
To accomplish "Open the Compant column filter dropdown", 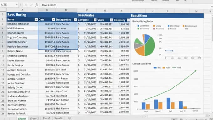I will [95, 20].
